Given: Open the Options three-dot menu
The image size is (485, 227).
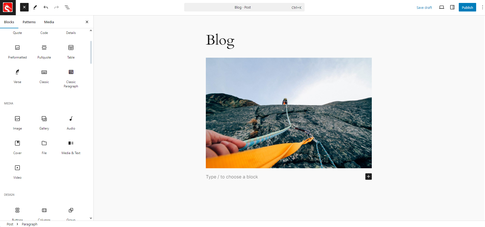Looking at the screenshot, I should tap(482, 7).
